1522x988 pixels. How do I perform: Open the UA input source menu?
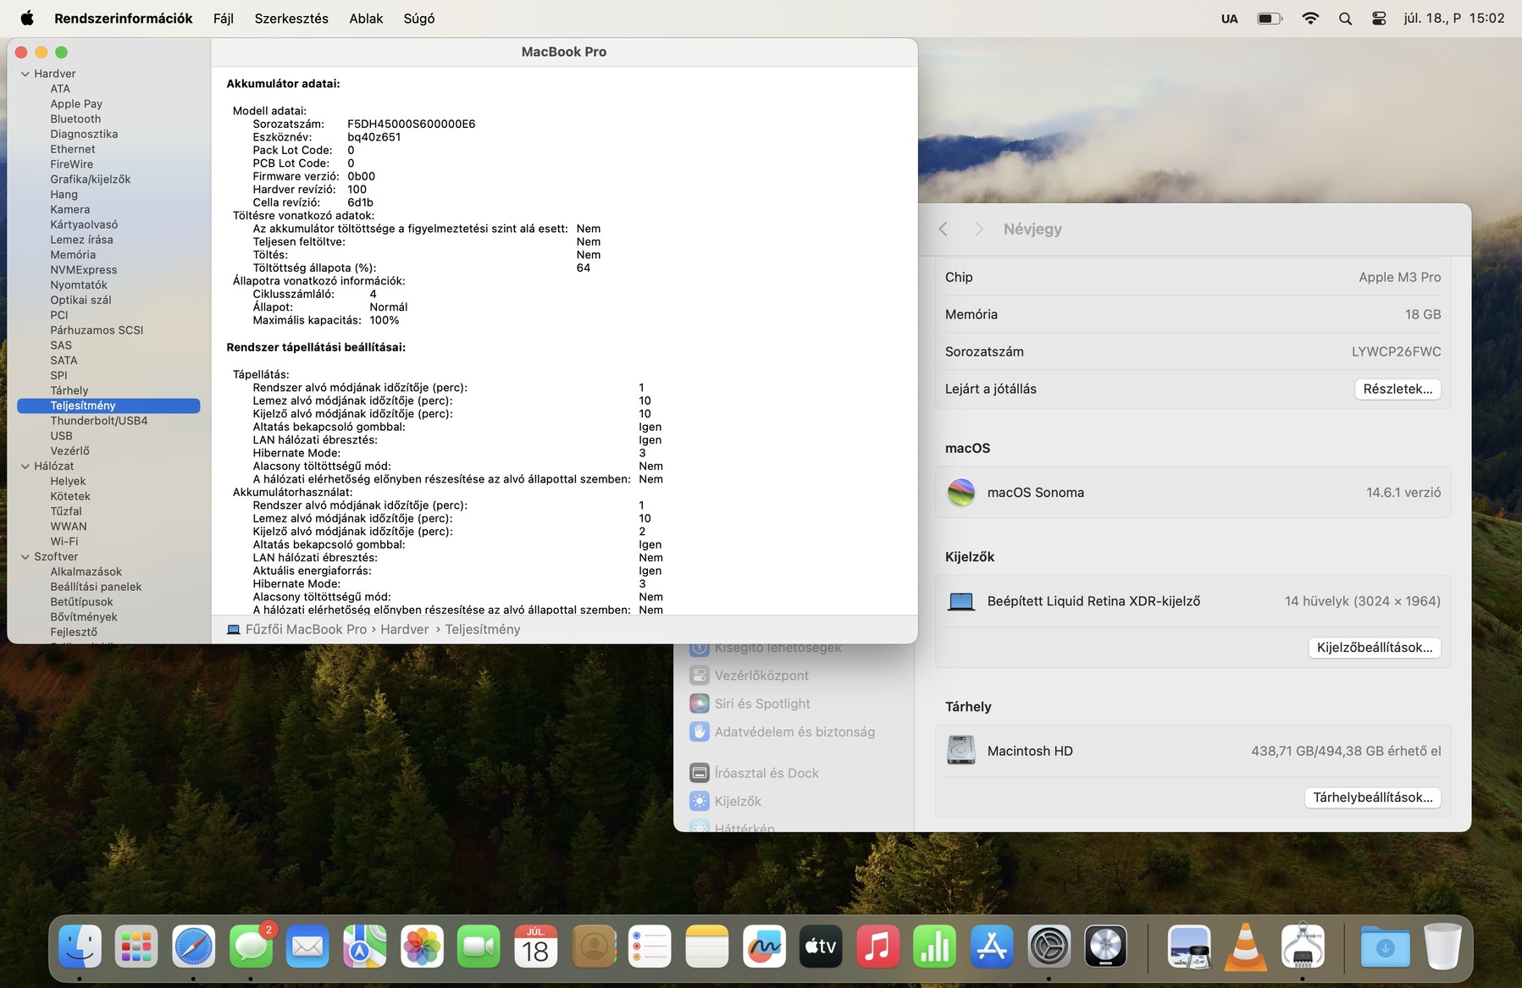coord(1230,19)
